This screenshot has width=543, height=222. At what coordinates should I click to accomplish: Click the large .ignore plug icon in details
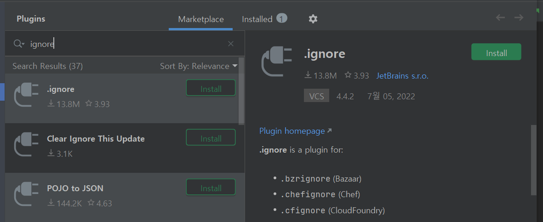[277, 61]
